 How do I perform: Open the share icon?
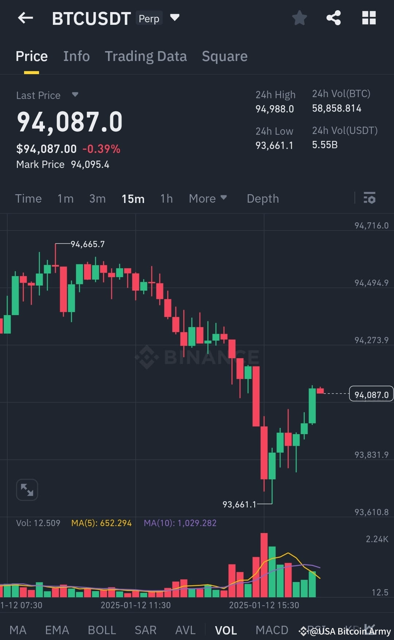coord(333,18)
